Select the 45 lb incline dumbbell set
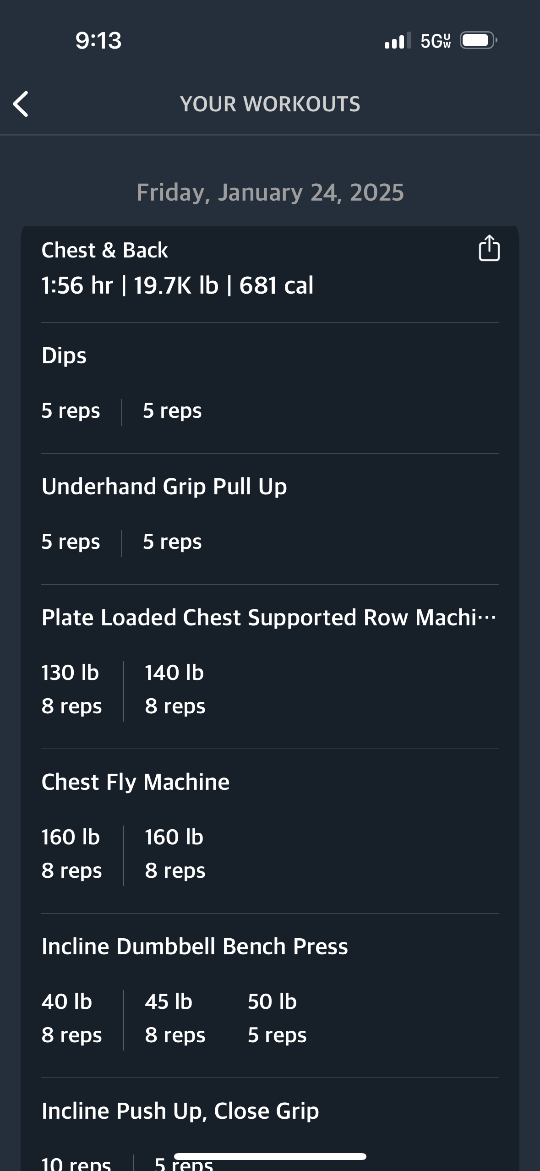 tap(175, 1018)
